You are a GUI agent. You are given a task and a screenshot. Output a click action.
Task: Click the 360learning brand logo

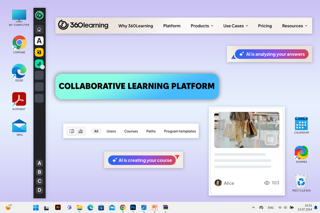pos(83,25)
